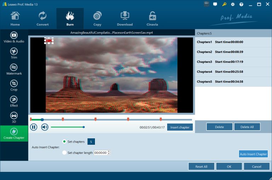The width and height of the screenshot is (272, 180).
Task: Open the number of chapters box
Action: click(91, 142)
